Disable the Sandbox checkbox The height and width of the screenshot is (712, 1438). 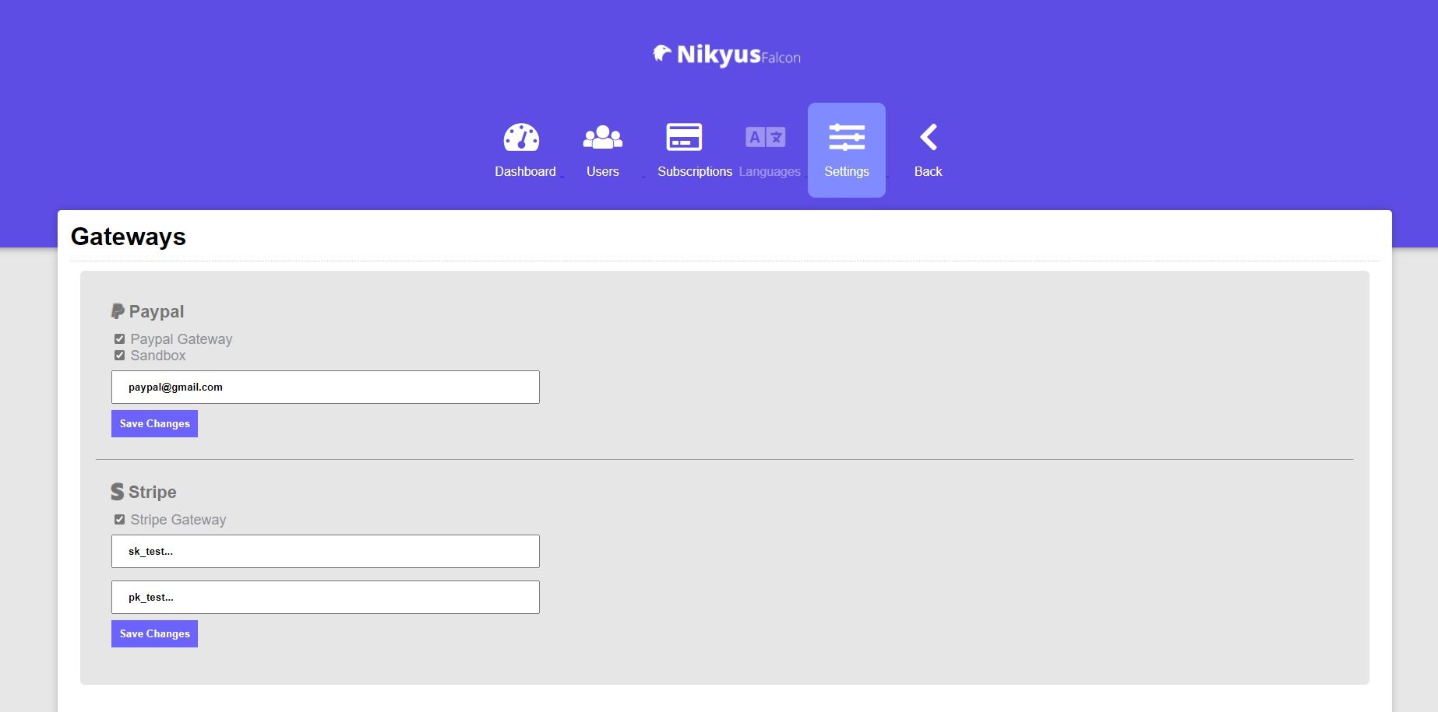pyautogui.click(x=119, y=356)
